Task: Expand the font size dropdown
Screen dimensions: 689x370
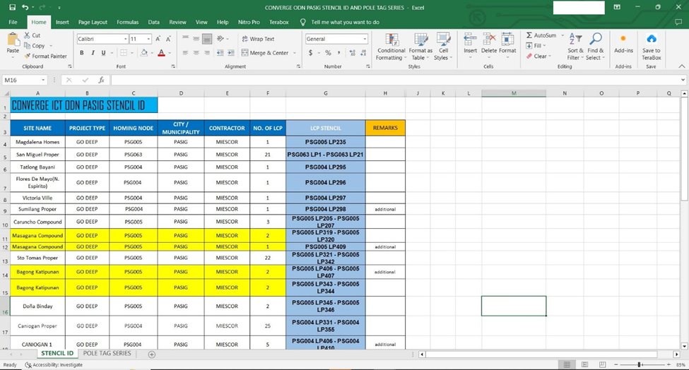Action: (148, 39)
